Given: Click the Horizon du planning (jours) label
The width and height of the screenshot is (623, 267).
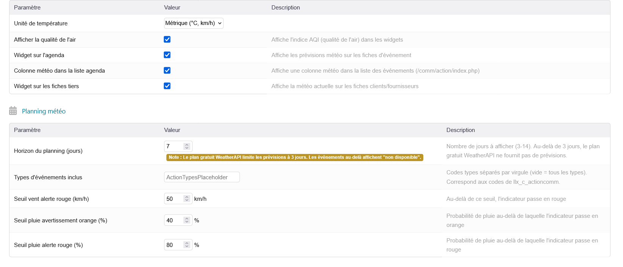Looking at the screenshot, I should click(x=48, y=151).
